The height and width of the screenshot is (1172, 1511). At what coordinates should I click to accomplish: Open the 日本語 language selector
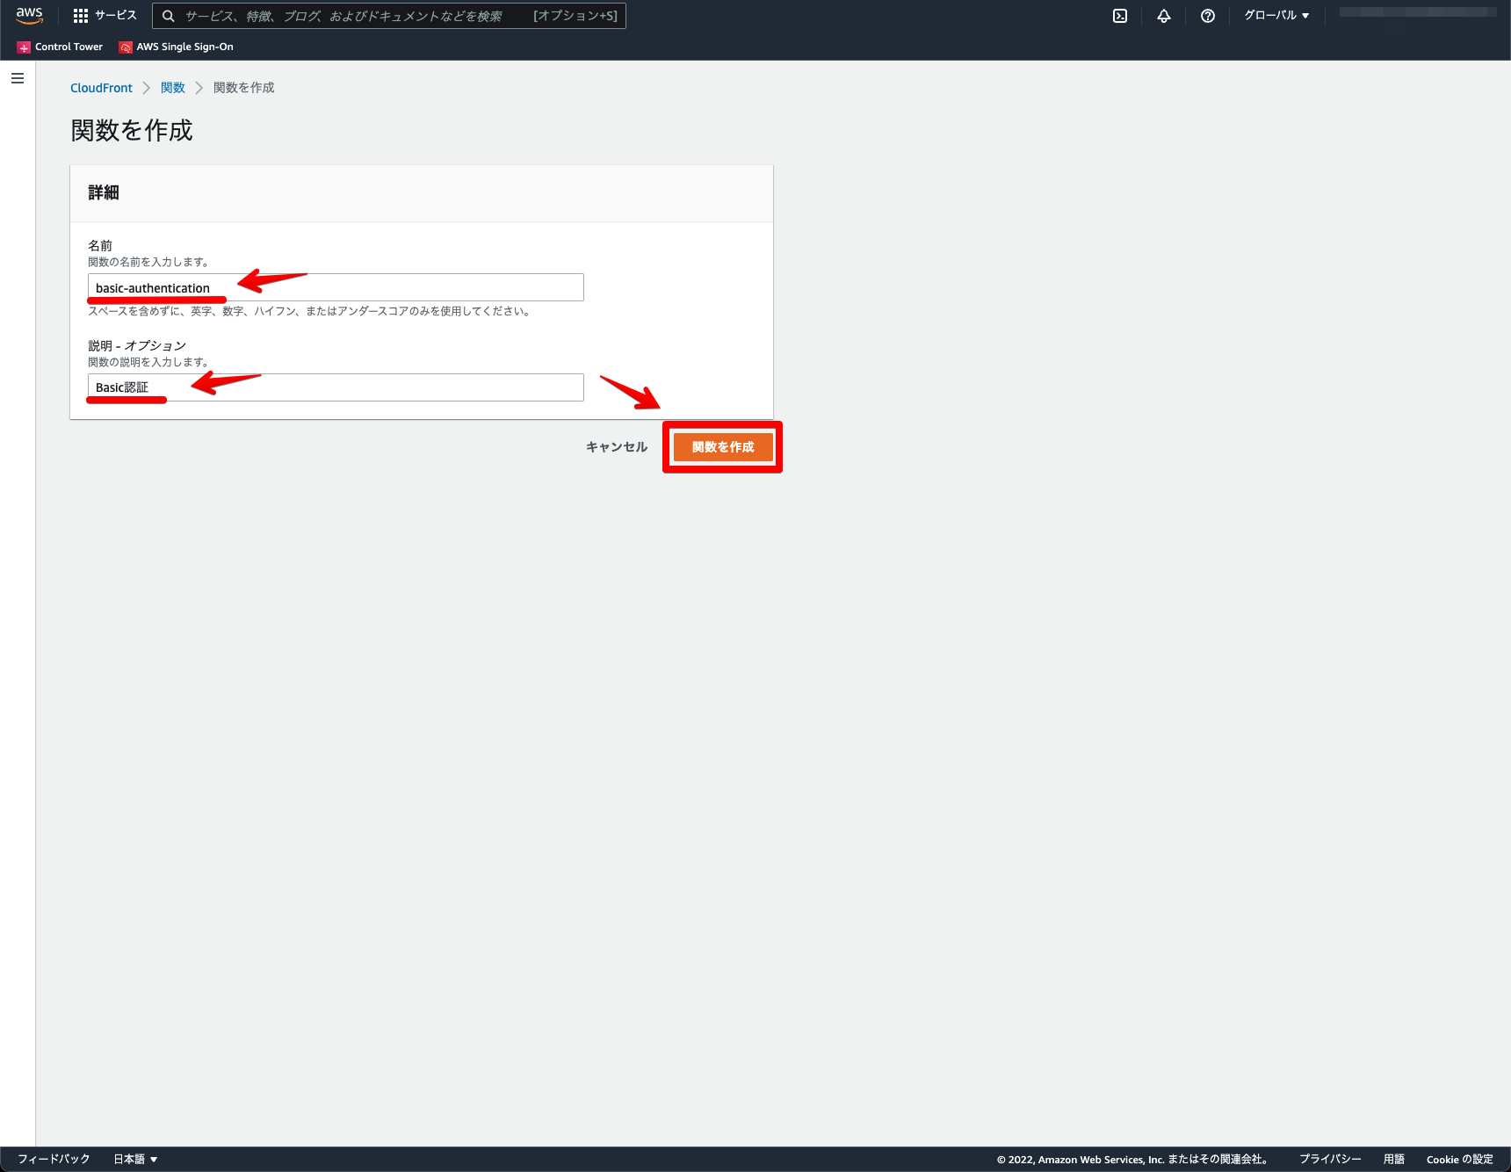[135, 1159]
